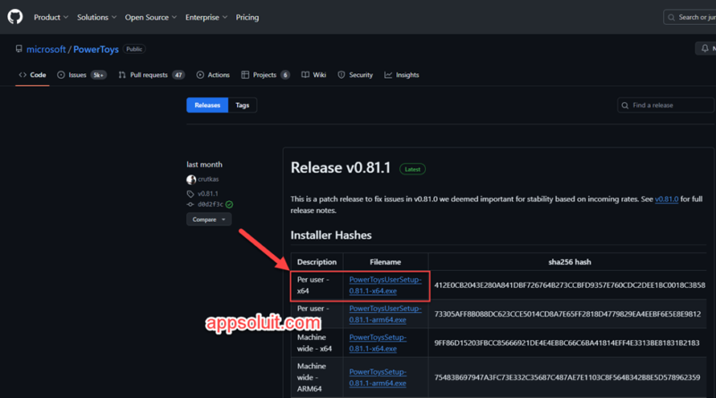Click the 'last month' date text
Viewport: 716px width, 398px height.
click(x=204, y=165)
